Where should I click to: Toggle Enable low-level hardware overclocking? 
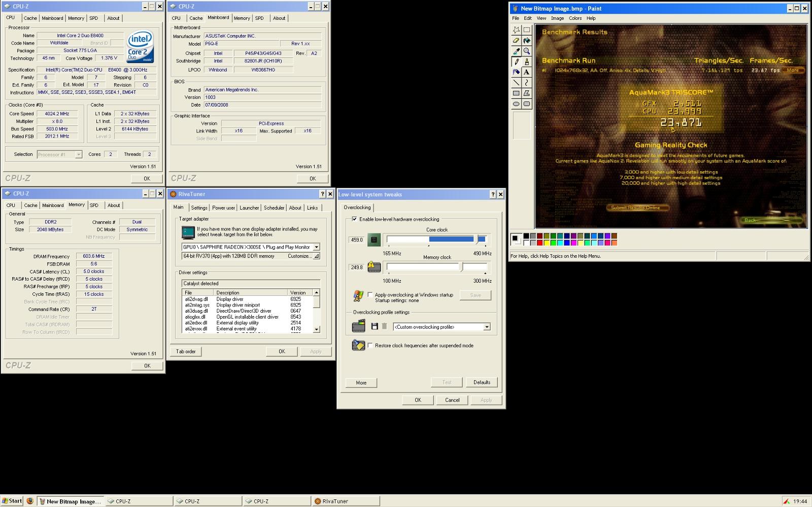click(354, 219)
